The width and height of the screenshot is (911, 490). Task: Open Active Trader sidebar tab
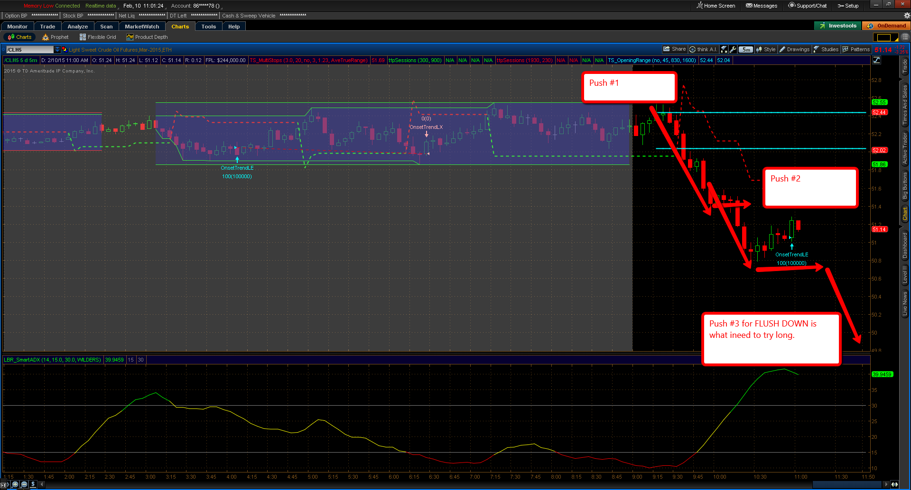point(905,148)
